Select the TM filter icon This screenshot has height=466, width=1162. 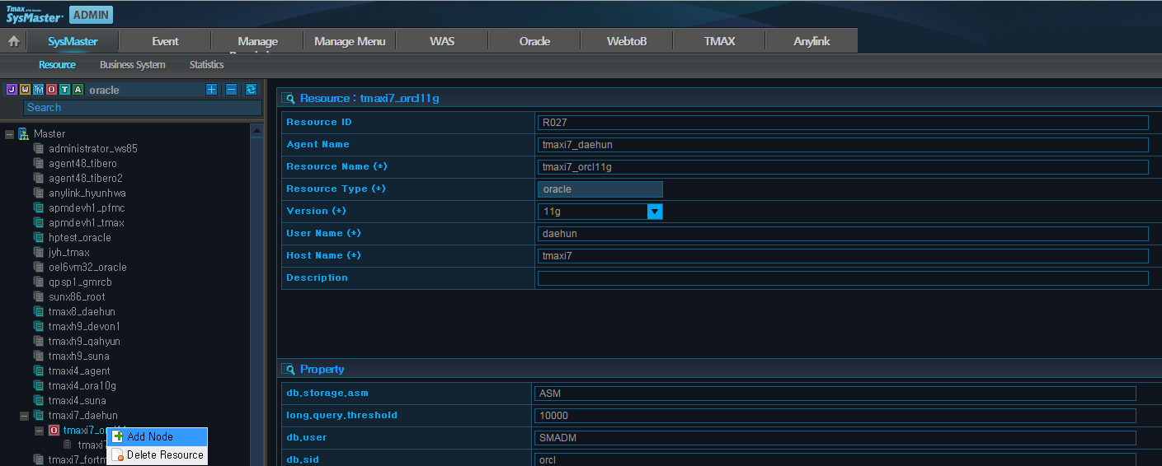point(38,90)
